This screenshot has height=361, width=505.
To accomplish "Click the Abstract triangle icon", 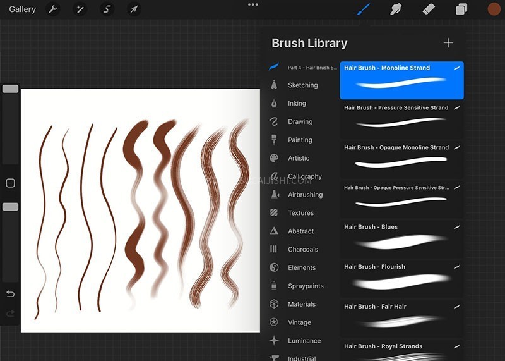I will click(274, 231).
